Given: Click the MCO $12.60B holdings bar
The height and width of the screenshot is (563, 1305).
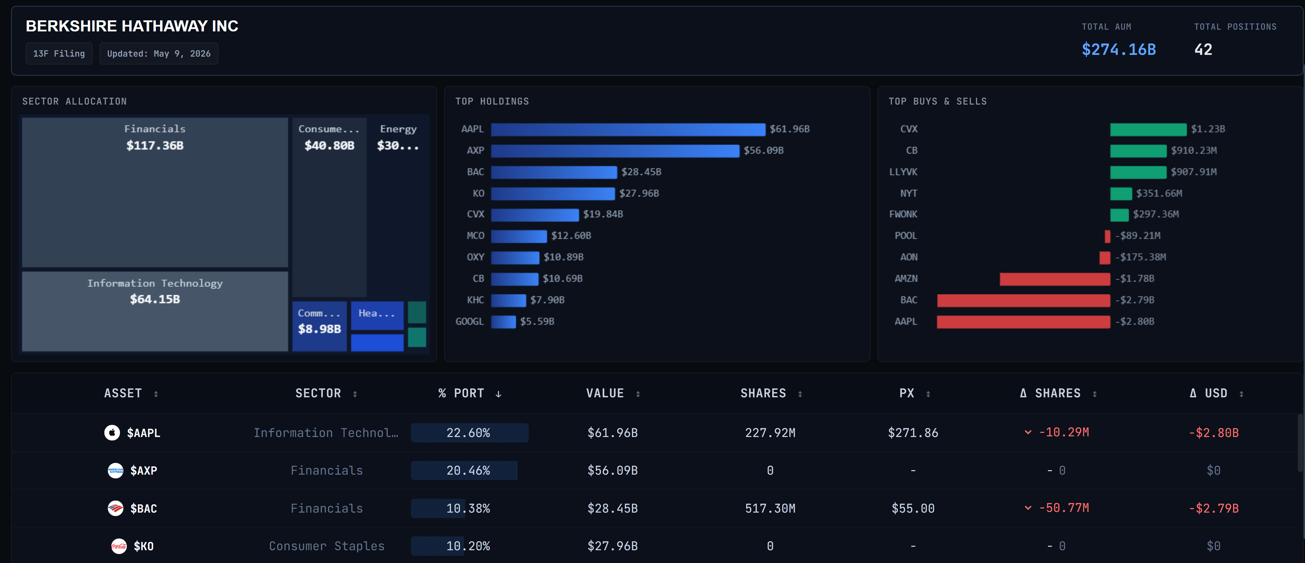Looking at the screenshot, I should [x=519, y=236].
